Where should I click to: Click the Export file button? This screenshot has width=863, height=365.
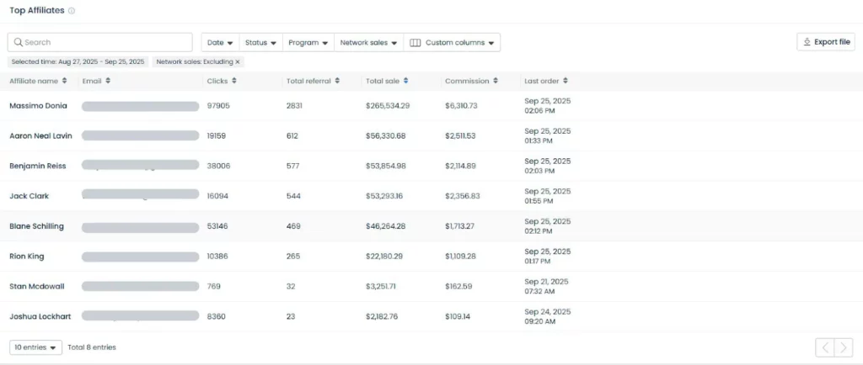[826, 42]
